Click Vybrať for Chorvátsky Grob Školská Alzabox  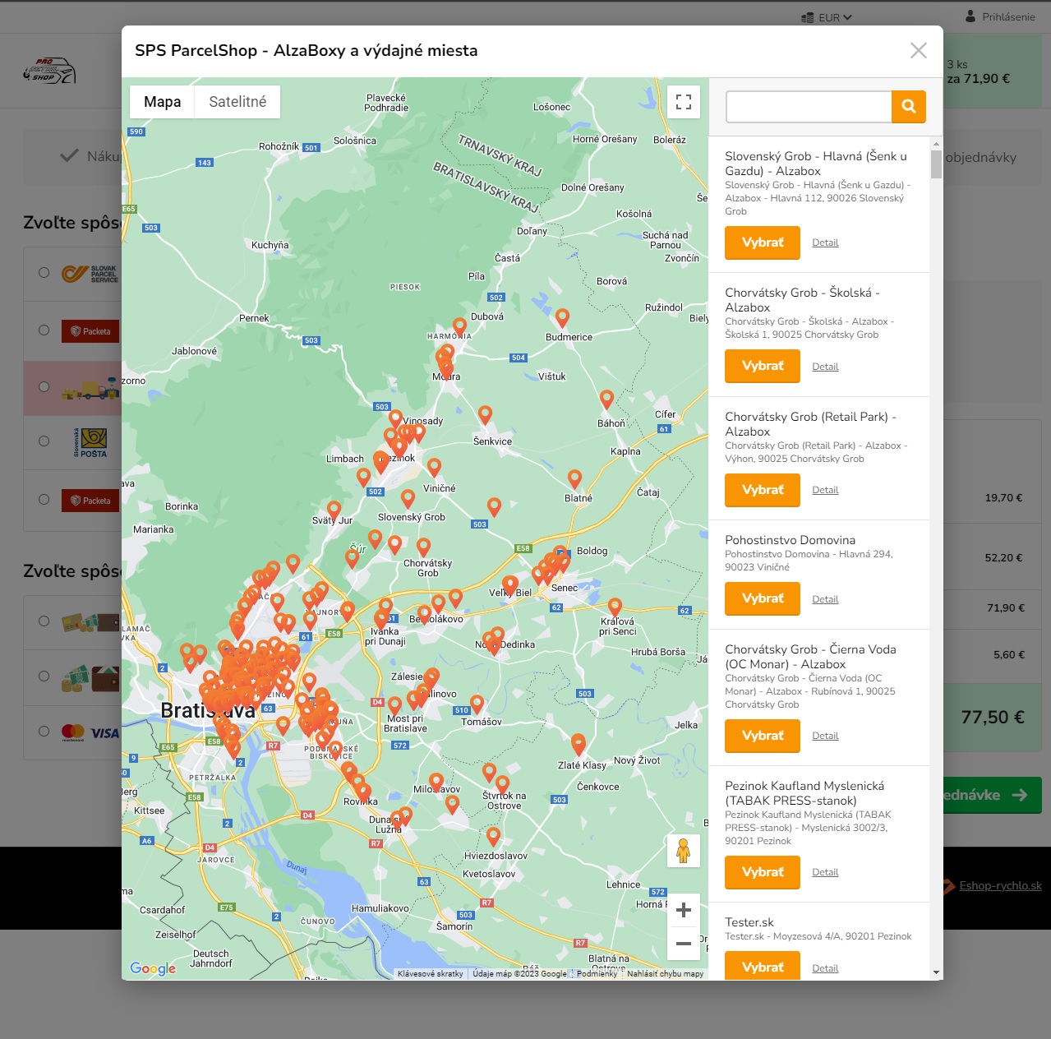coord(763,366)
